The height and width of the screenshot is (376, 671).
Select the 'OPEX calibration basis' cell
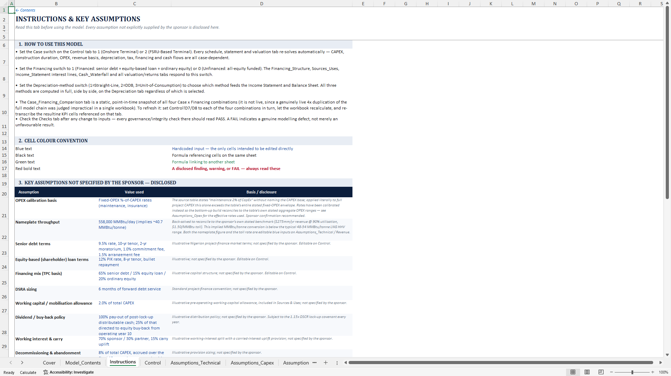click(56, 208)
